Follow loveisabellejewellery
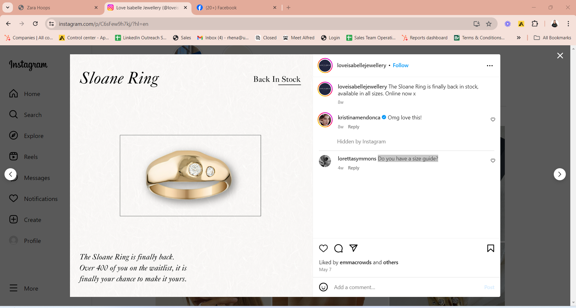The image size is (576, 308). (401, 65)
